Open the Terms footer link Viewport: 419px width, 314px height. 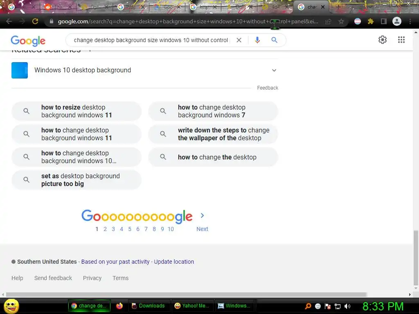click(x=121, y=278)
